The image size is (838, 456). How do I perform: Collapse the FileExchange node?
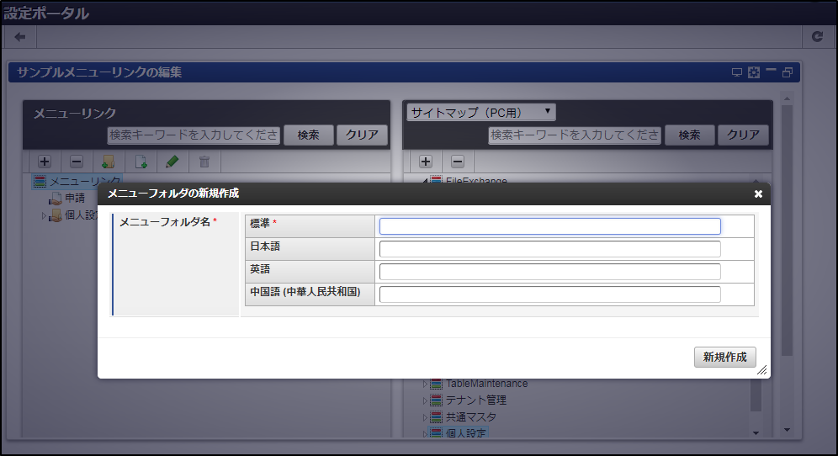425,181
